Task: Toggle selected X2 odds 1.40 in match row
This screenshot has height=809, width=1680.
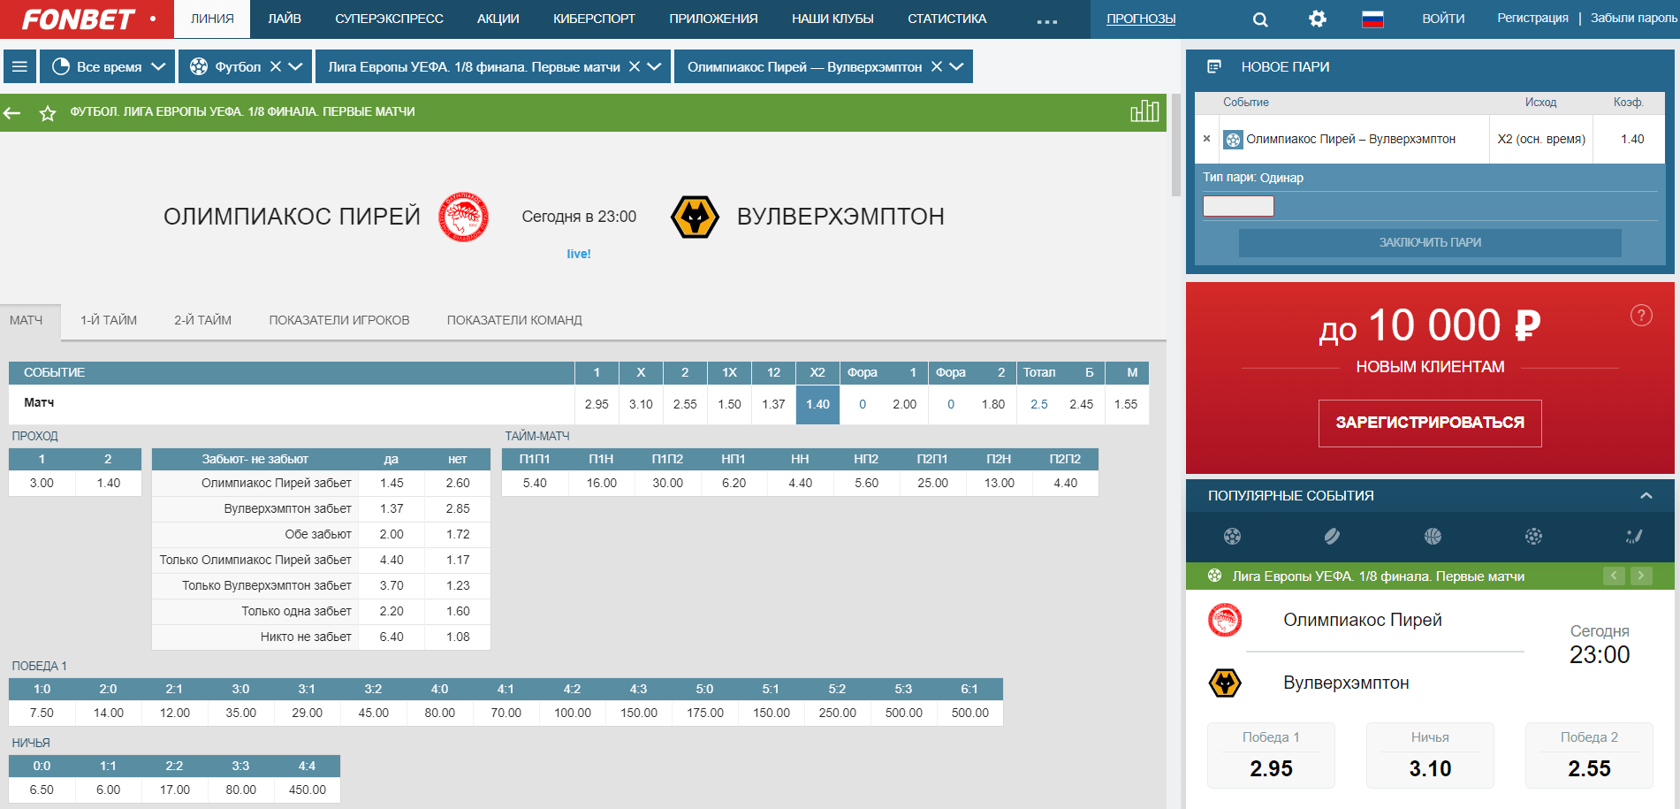Action: (x=817, y=404)
